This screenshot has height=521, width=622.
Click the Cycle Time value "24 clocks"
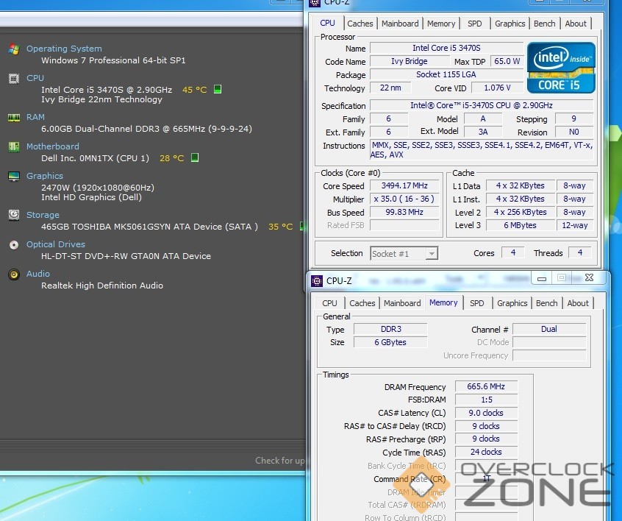(x=486, y=452)
